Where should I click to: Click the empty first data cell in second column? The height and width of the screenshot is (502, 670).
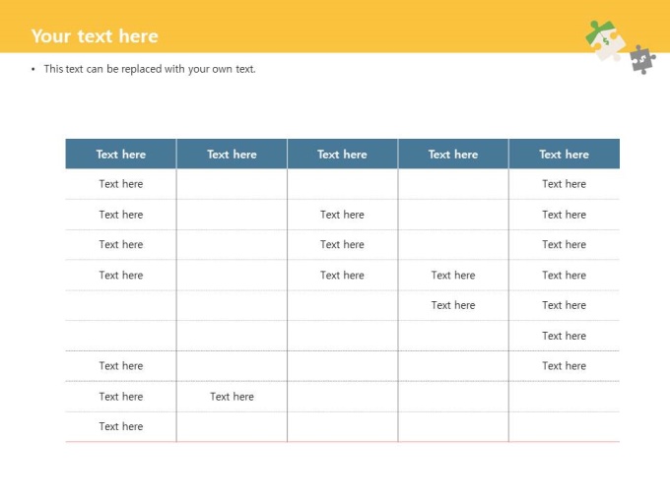(232, 184)
